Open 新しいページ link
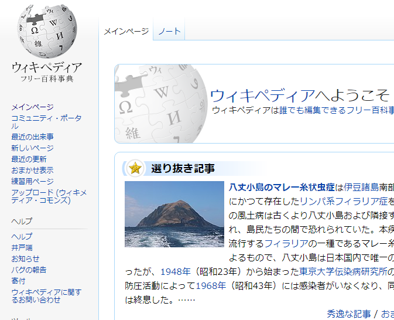 click(x=32, y=148)
